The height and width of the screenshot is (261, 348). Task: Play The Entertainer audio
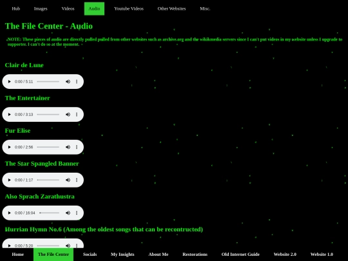point(9,115)
